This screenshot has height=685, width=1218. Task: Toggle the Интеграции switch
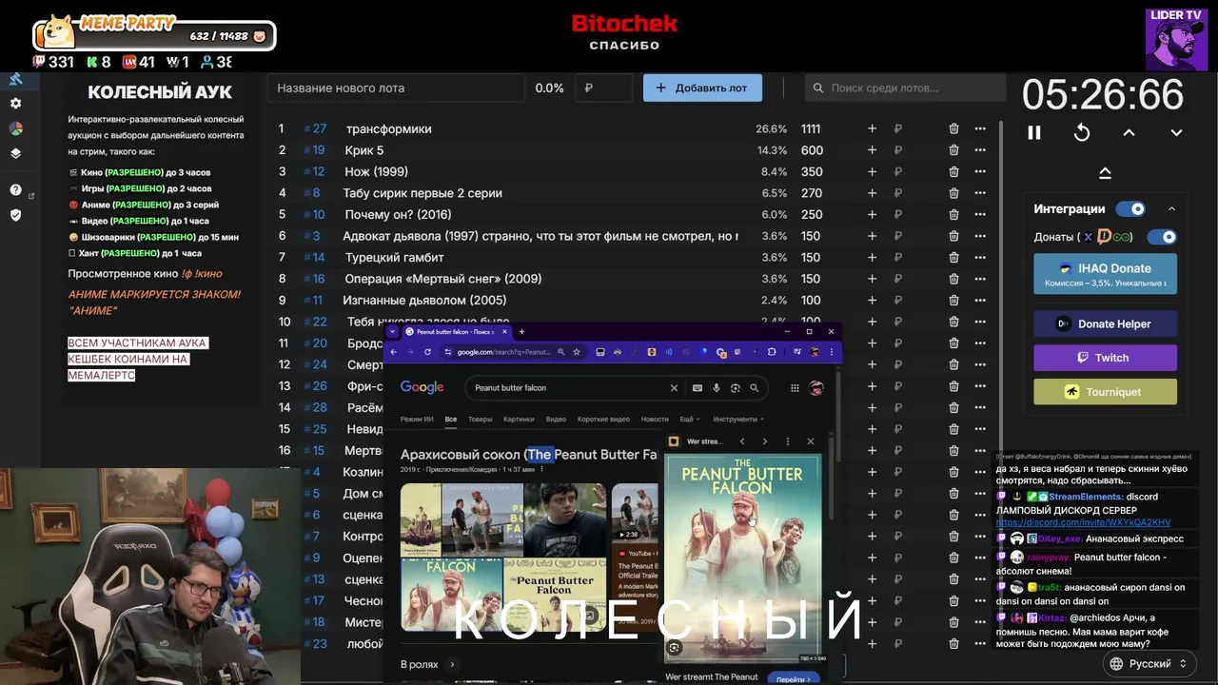(1131, 209)
